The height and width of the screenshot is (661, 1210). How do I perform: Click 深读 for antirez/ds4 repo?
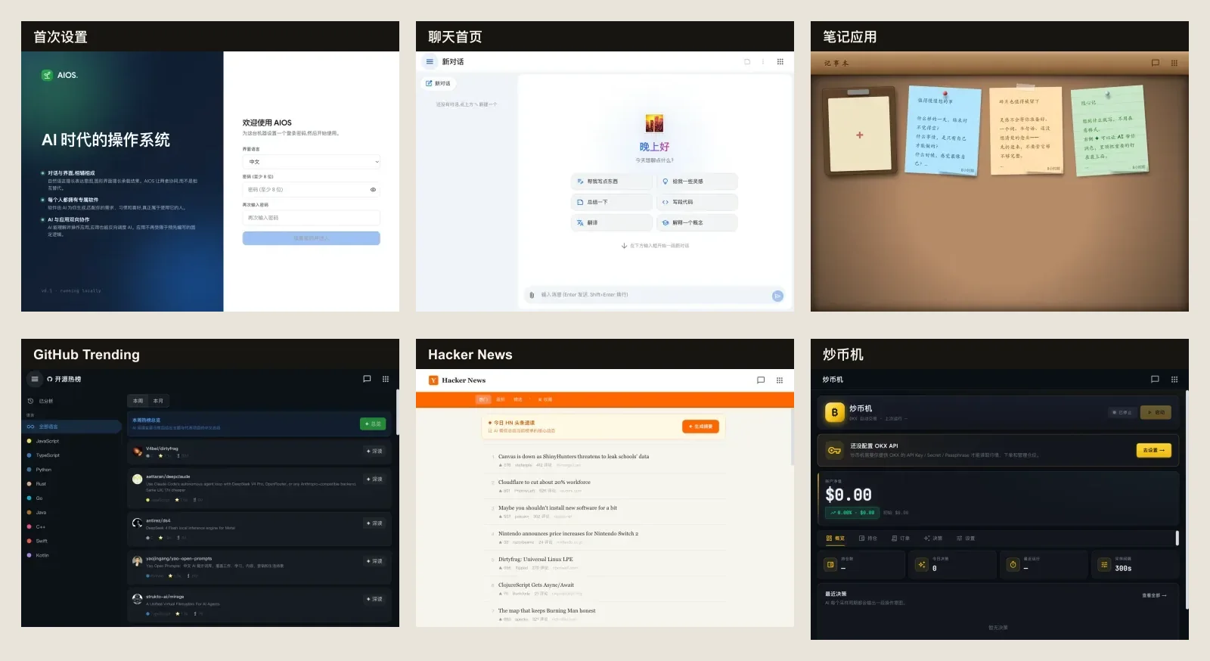pyautogui.click(x=374, y=523)
